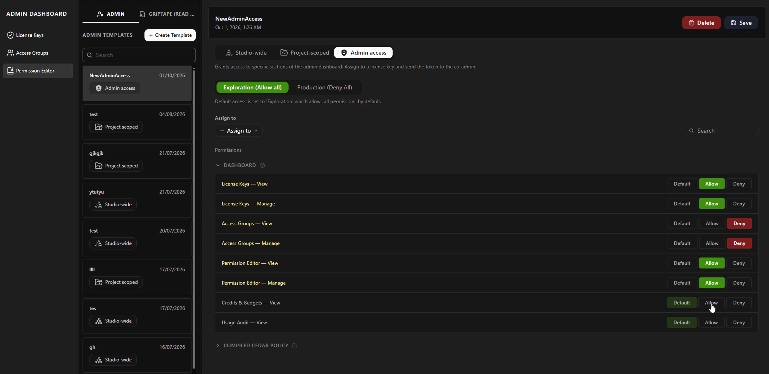Click the ADMIN tab user icon
This screenshot has height=374, width=769.
click(100, 14)
